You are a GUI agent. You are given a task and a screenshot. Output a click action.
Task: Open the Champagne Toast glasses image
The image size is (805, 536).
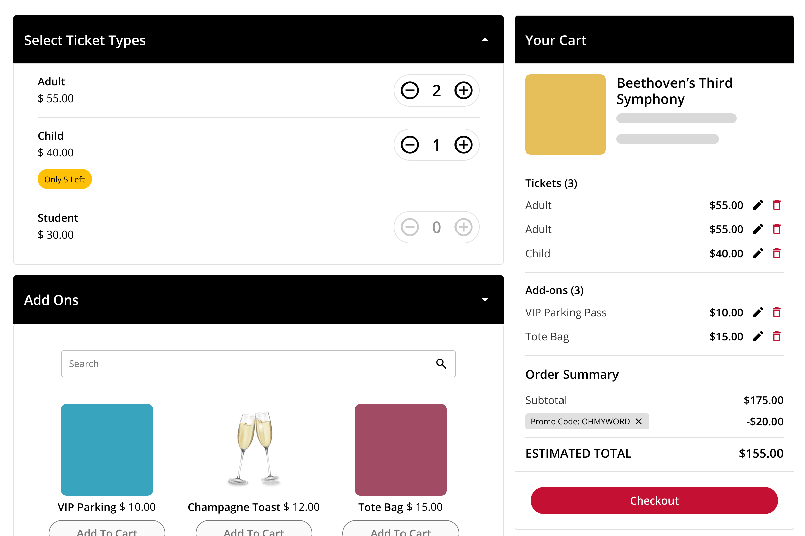254,449
